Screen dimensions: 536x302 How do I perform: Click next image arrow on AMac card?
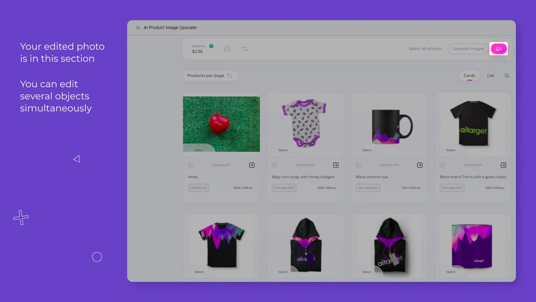coord(252,165)
